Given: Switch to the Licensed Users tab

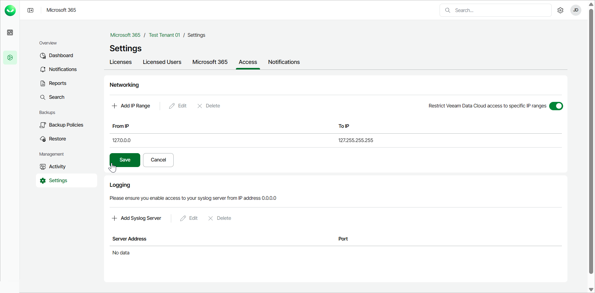Looking at the screenshot, I should point(162,62).
